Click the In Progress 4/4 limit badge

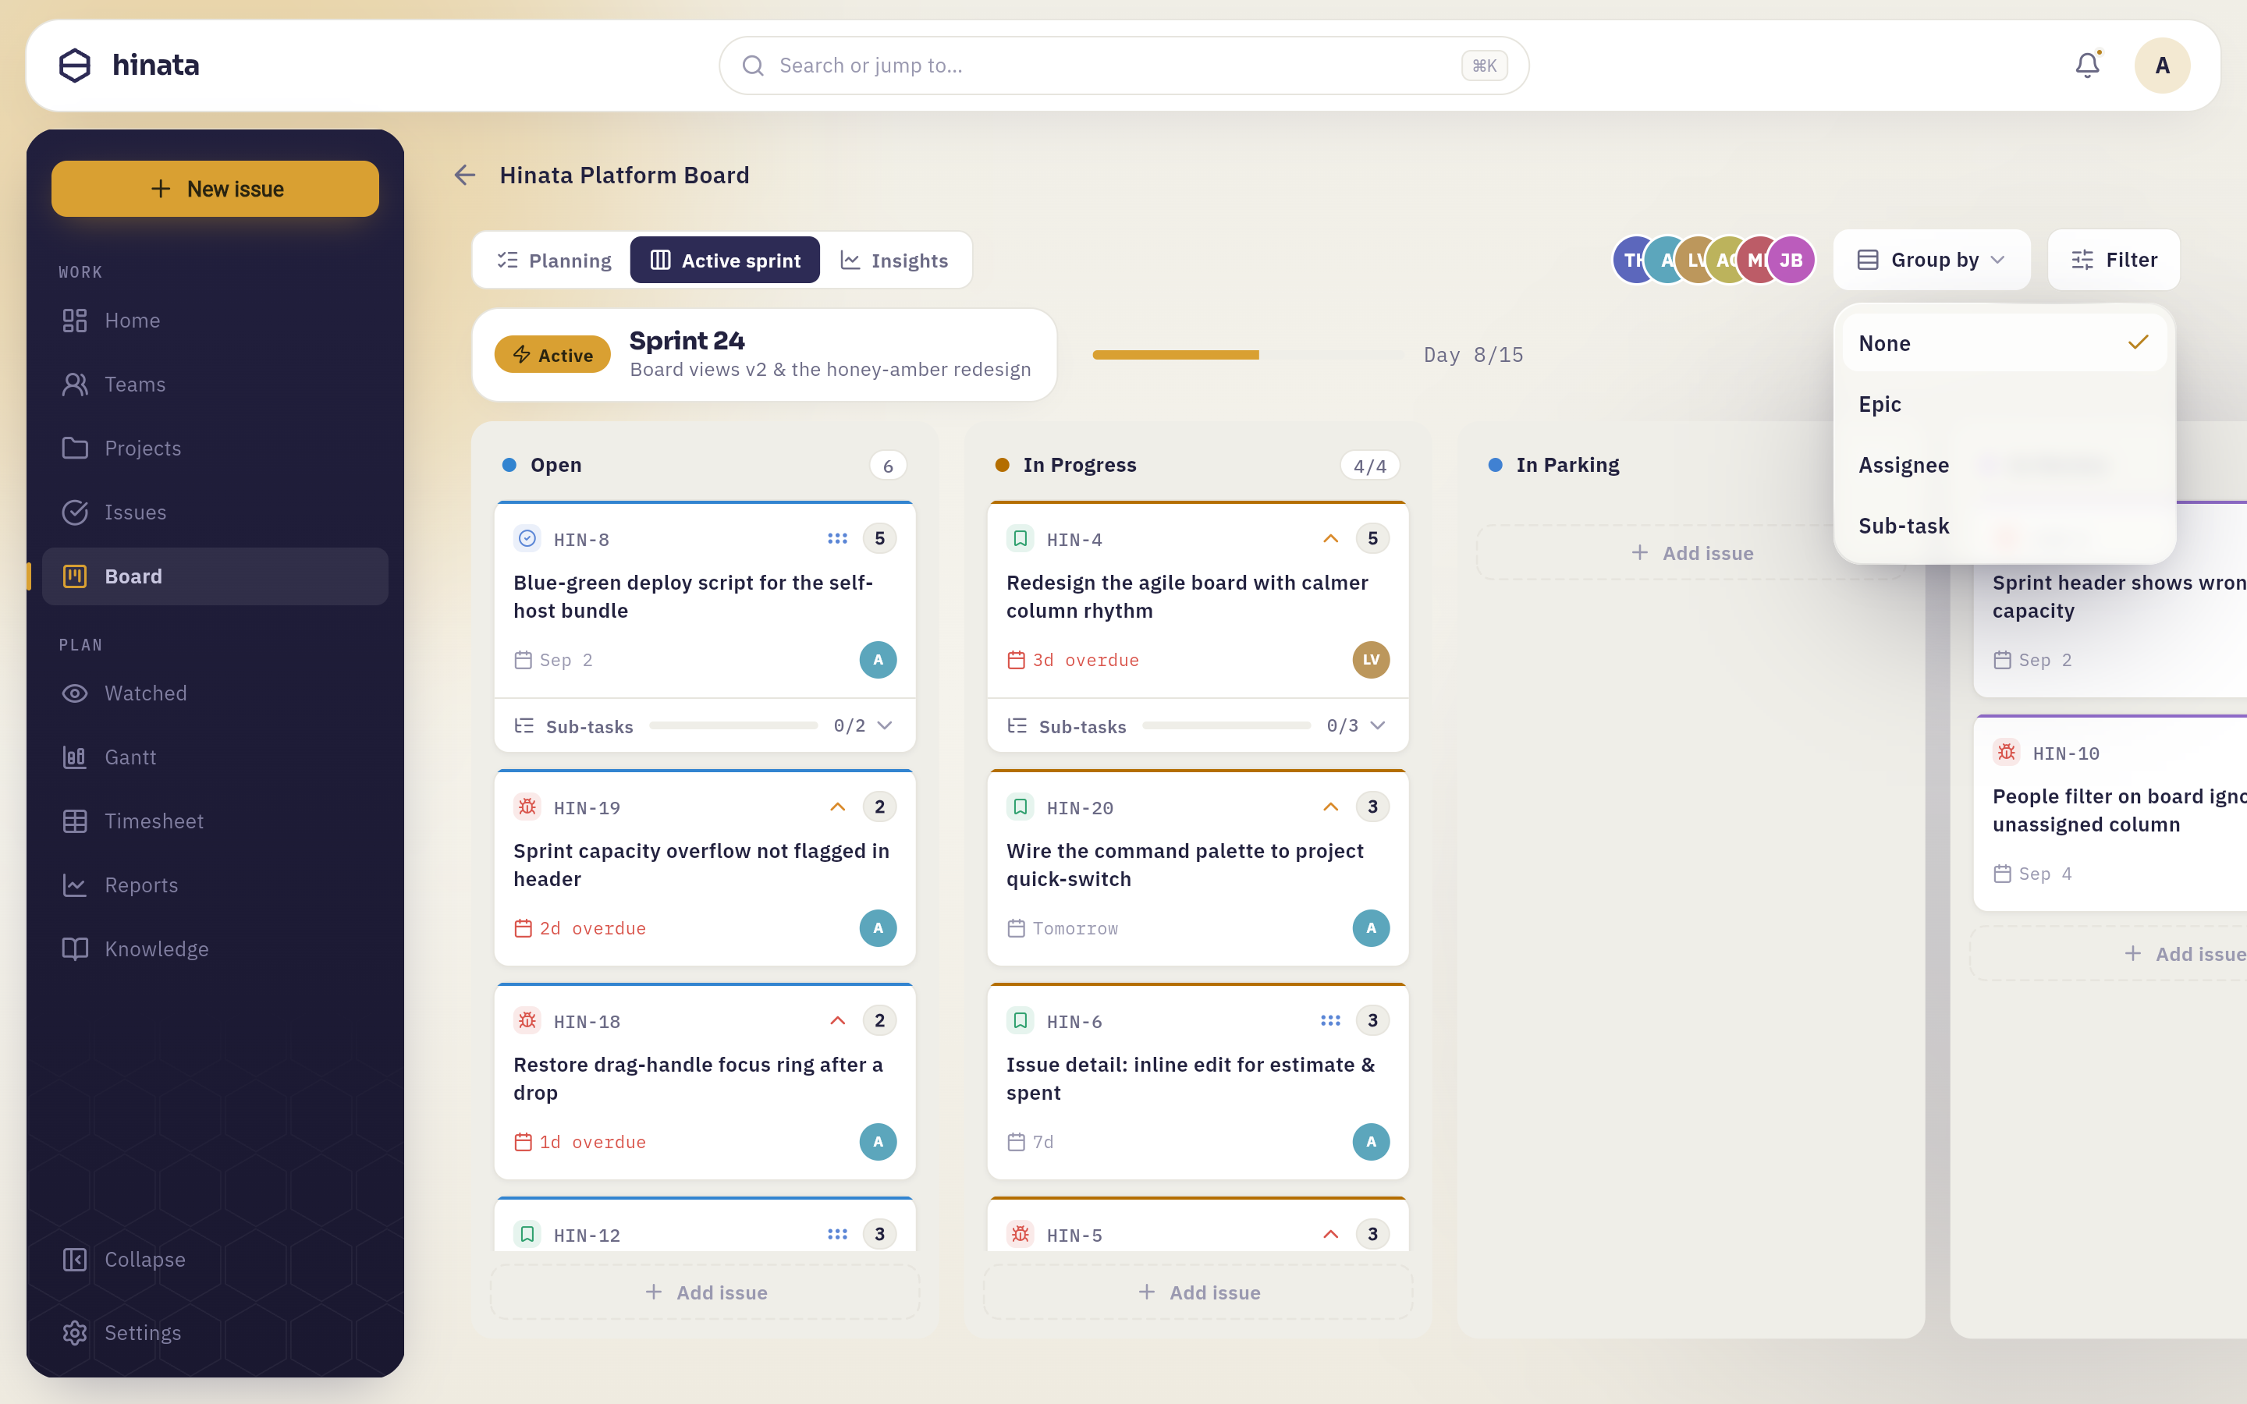click(1369, 466)
